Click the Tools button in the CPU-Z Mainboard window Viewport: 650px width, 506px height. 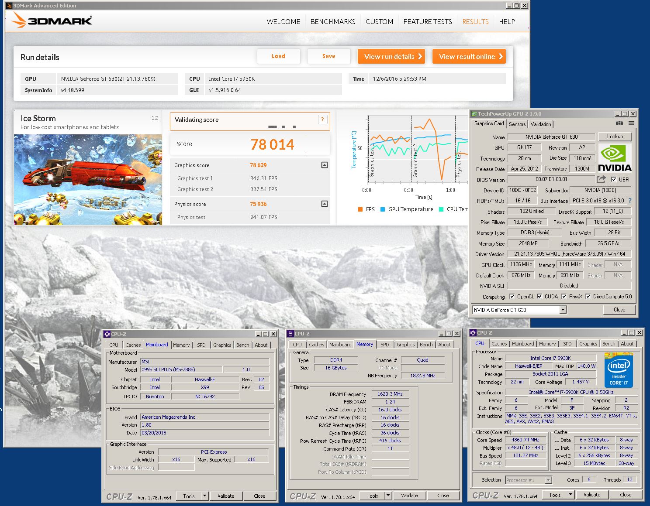tap(189, 496)
